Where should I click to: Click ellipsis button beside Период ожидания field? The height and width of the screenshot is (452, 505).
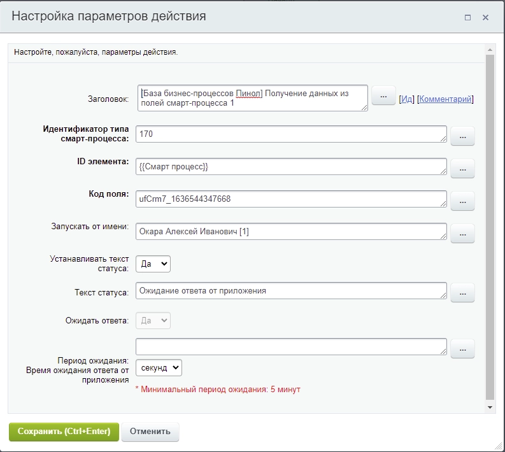[462, 348]
